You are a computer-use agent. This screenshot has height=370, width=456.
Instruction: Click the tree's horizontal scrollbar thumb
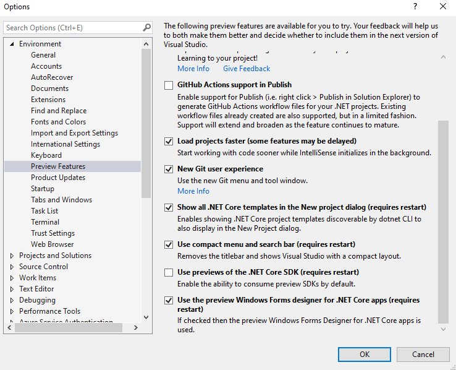(x=69, y=328)
